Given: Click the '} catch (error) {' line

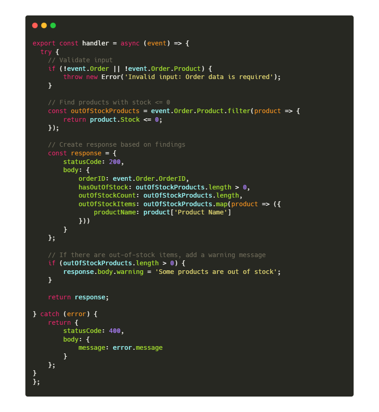Looking at the screenshot, I should (x=65, y=314).
